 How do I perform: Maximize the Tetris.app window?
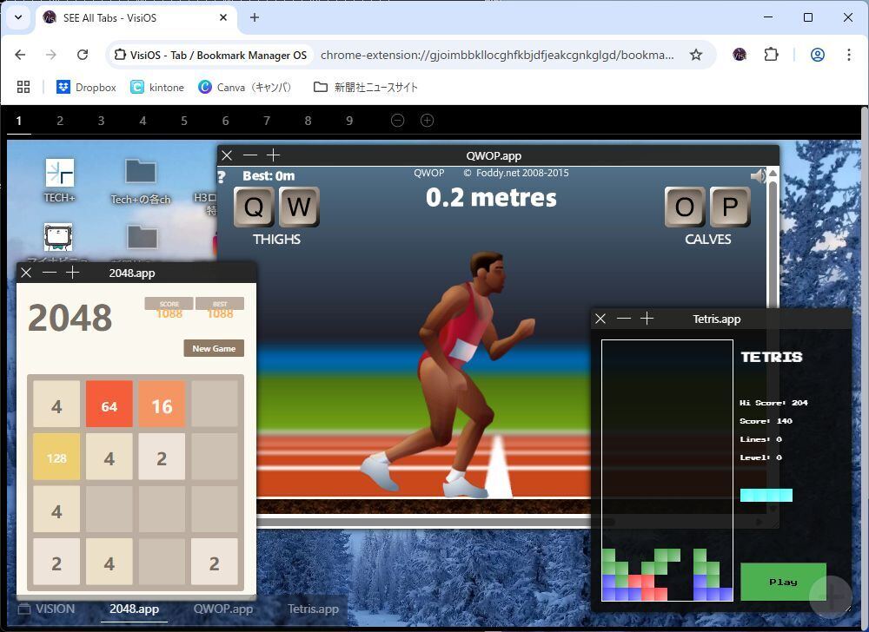tap(647, 319)
